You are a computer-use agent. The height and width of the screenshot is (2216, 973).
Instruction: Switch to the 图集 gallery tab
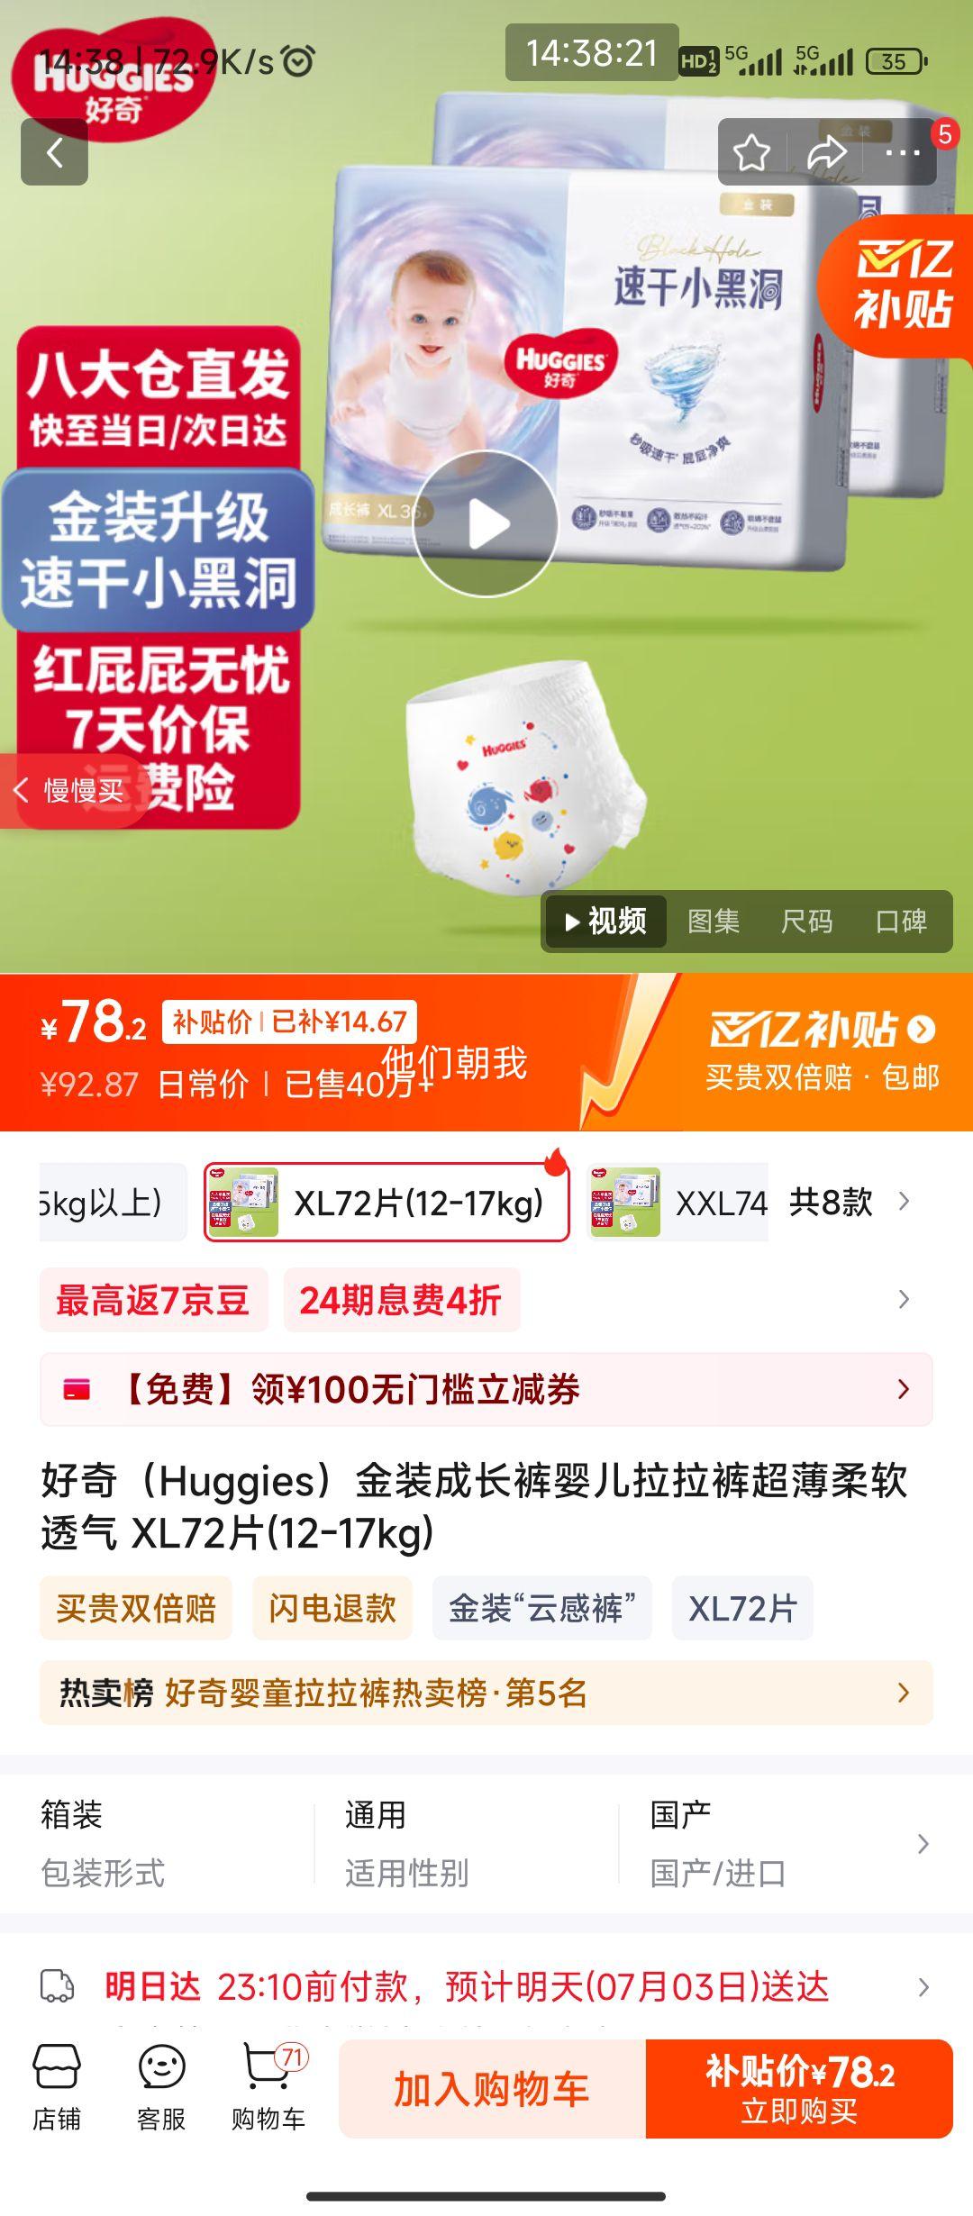click(714, 921)
